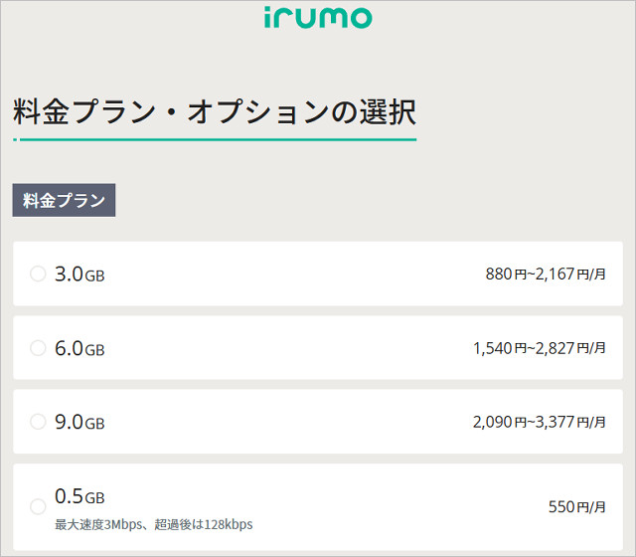Click the 2,090円~3,377円/月 price
The image size is (636, 557).
(540, 422)
